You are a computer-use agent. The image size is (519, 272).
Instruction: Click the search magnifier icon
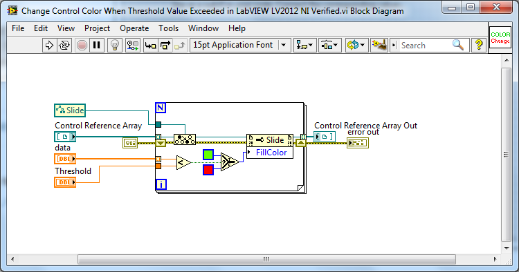coord(458,45)
